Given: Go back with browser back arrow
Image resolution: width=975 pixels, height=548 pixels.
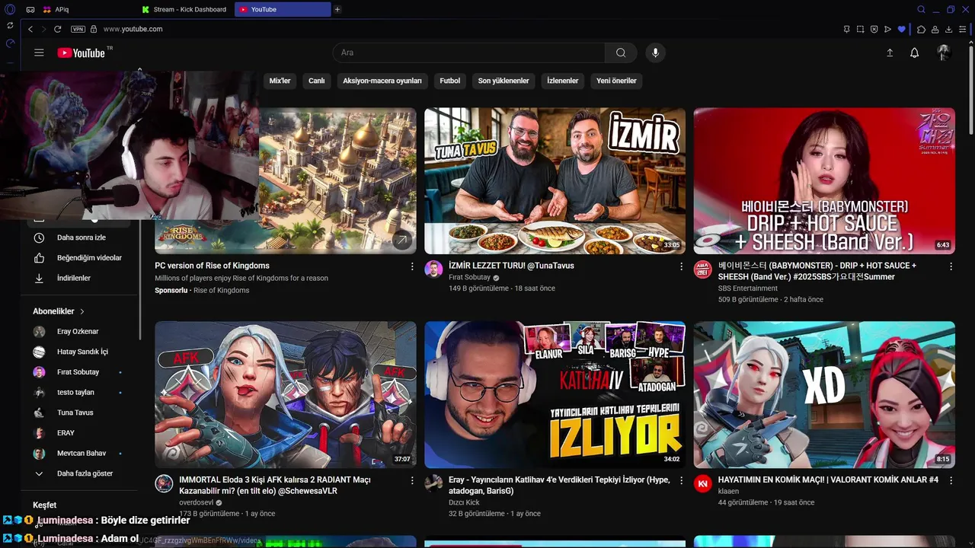Looking at the screenshot, I should click(x=30, y=29).
